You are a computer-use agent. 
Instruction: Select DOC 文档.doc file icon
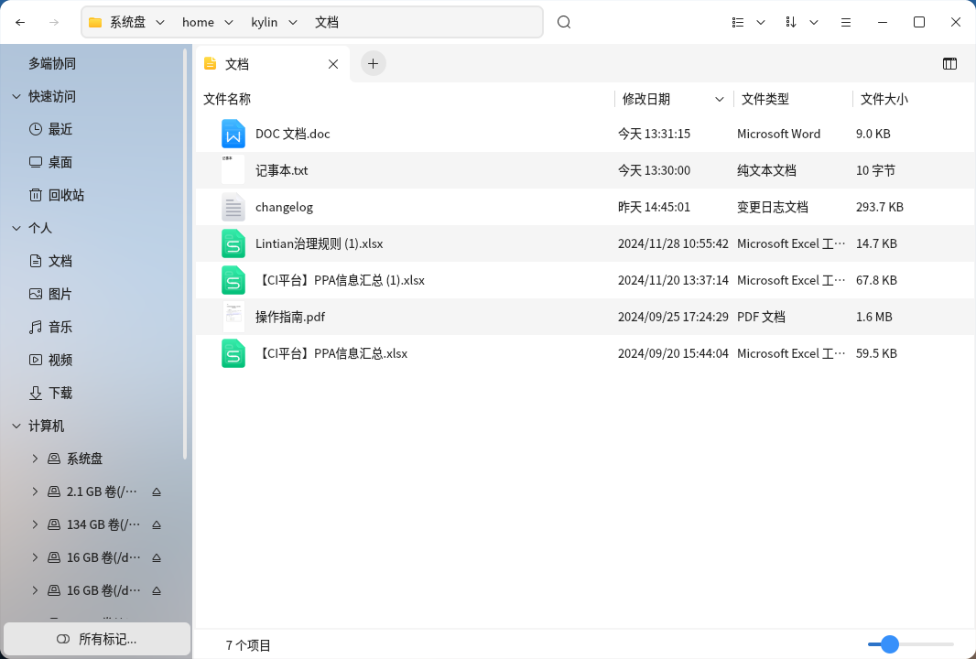coord(233,134)
